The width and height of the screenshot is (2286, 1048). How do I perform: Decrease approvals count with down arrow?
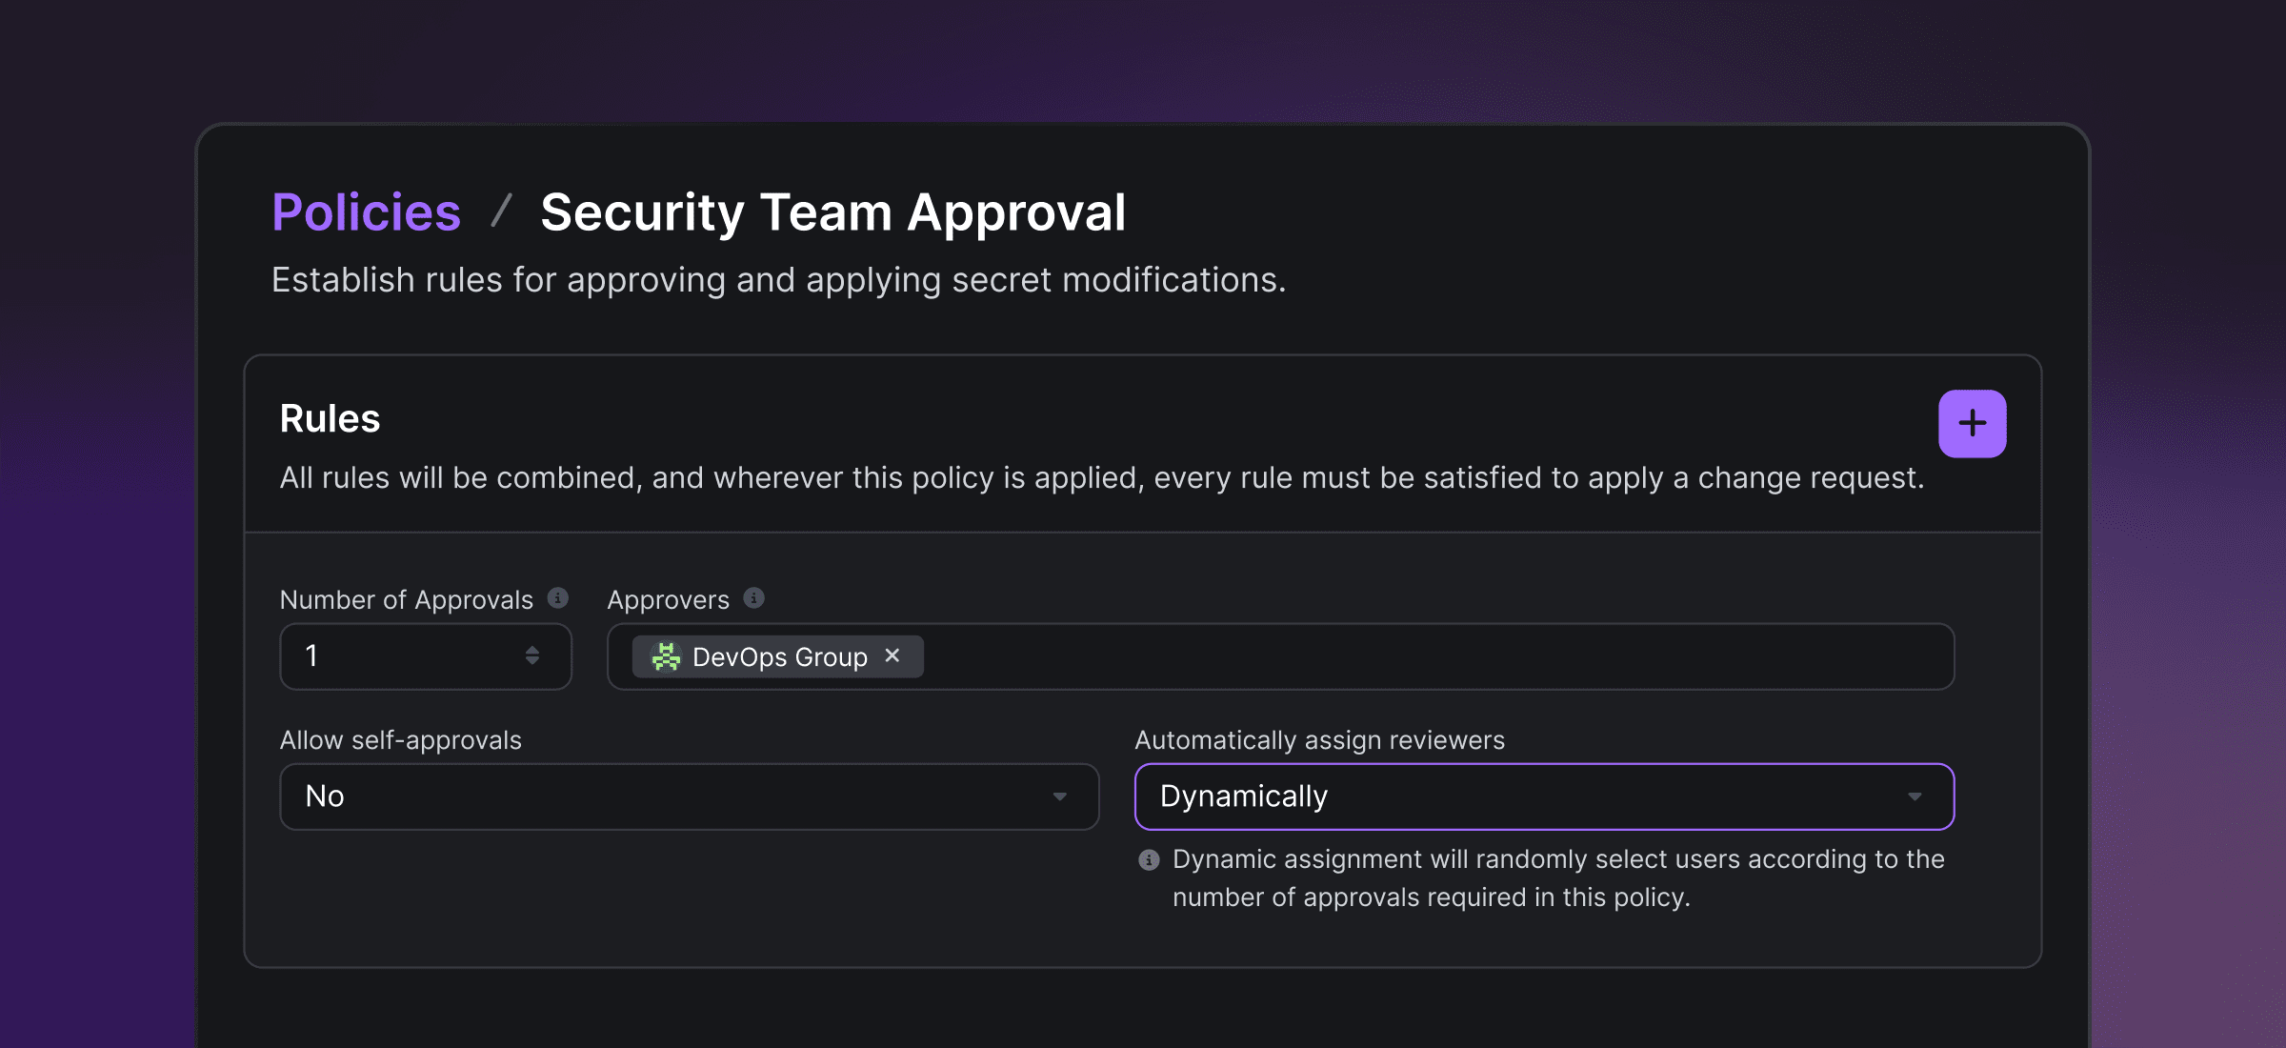pyautogui.click(x=532, y=661)
